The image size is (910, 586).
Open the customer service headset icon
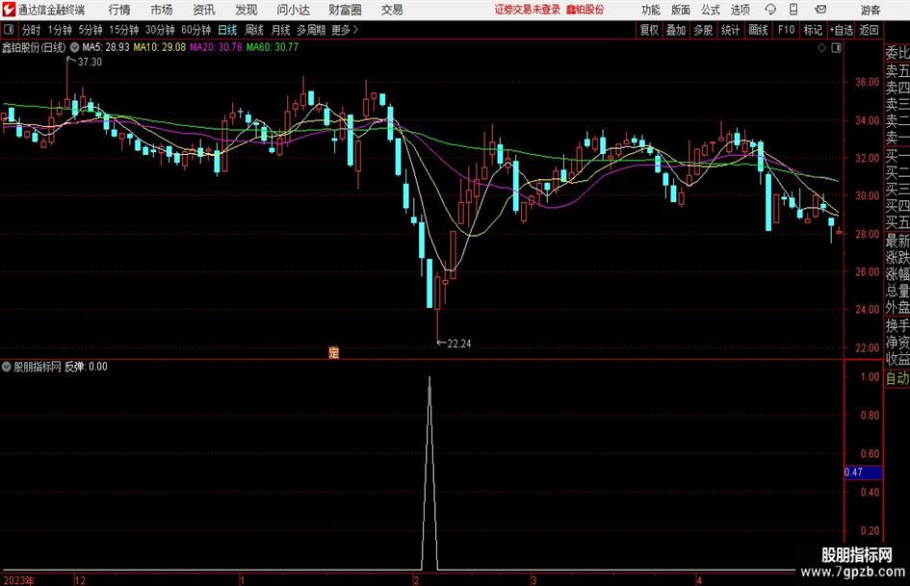coord(770,10)
